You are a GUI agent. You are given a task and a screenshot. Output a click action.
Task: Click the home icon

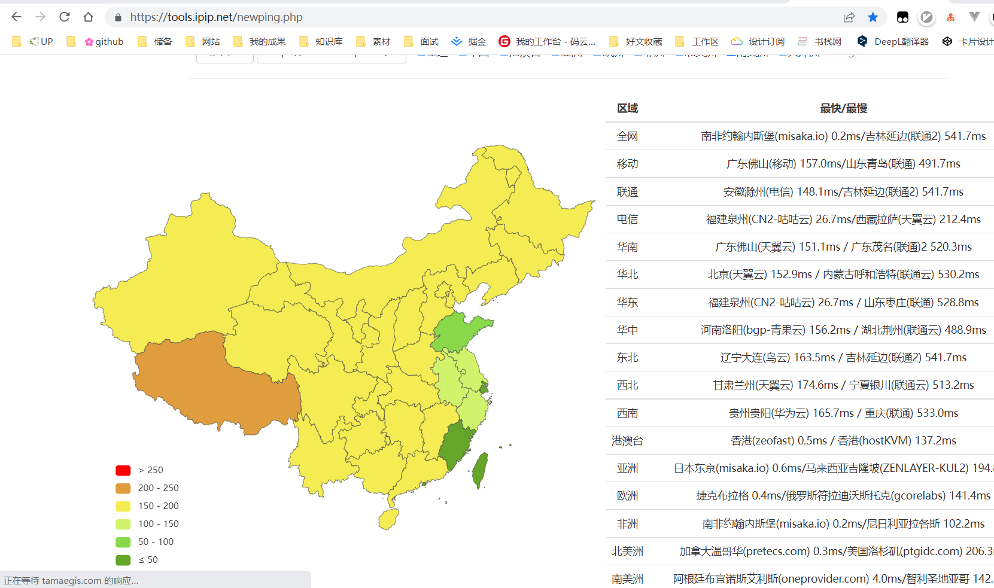[x=88, y=17]
